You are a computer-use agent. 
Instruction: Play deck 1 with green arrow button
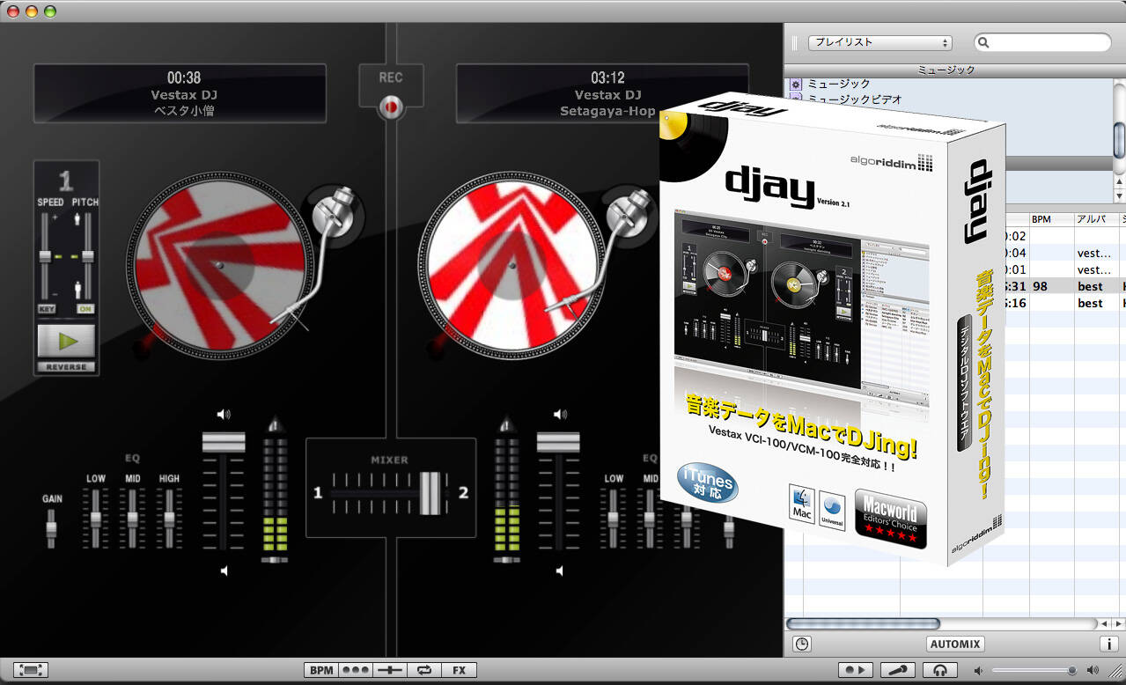[x=66, y=342]
